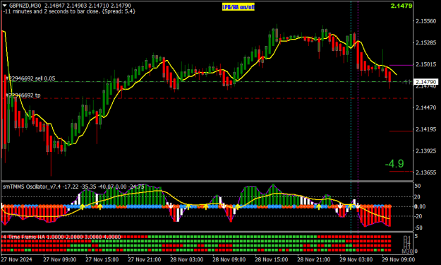Image resolution: width=441 pixels, height=265 pixels.
Task: Click the current price box 2.14790
Action: [425, 82]
